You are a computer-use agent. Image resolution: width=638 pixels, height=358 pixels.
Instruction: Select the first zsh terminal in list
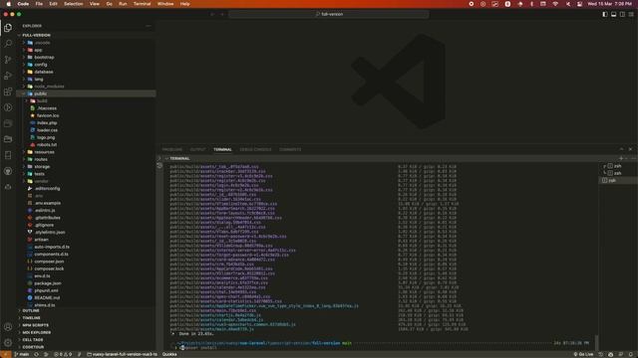618,166
